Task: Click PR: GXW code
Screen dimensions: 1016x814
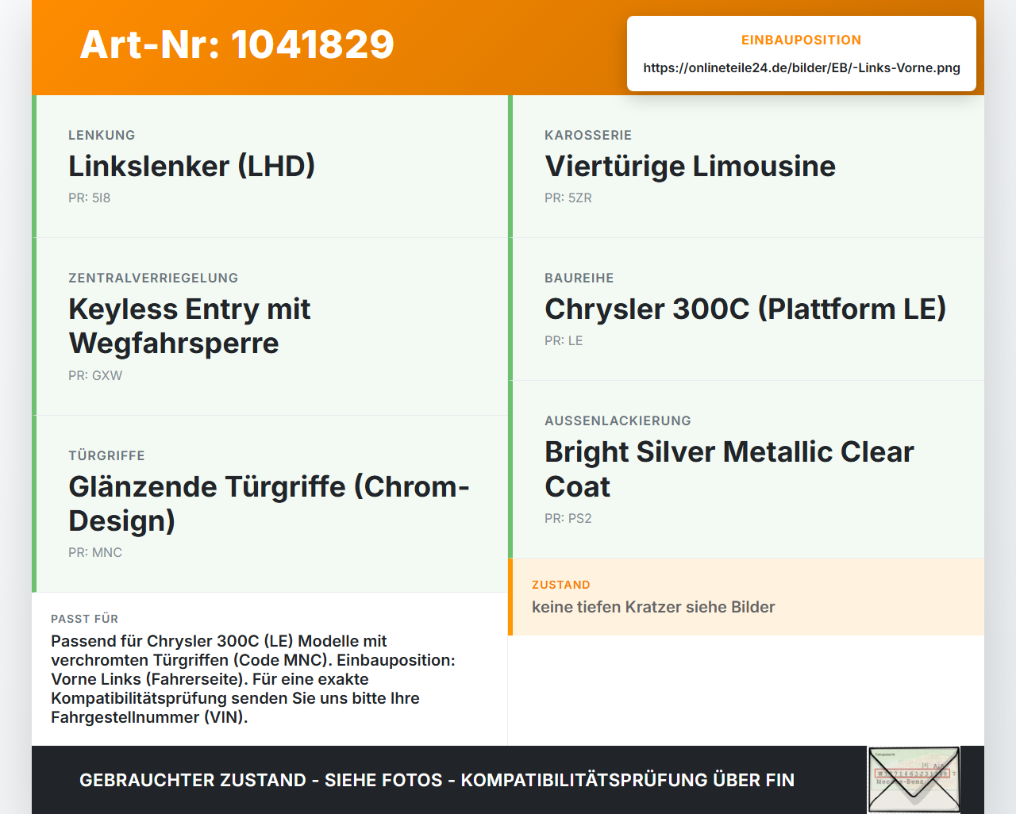Action: [x=95, y=375]
